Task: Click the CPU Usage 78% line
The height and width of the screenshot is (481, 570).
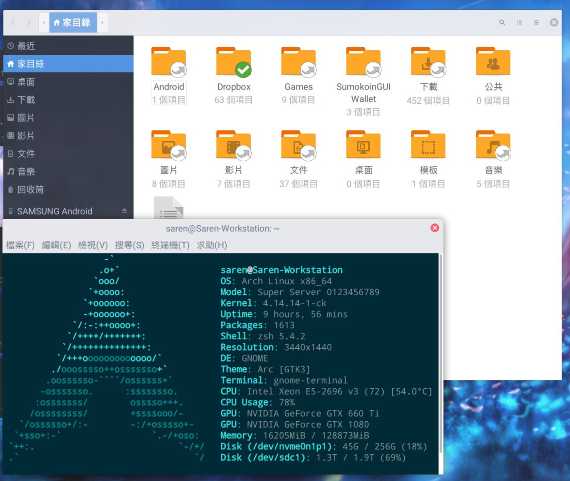Action: (258, 403)
